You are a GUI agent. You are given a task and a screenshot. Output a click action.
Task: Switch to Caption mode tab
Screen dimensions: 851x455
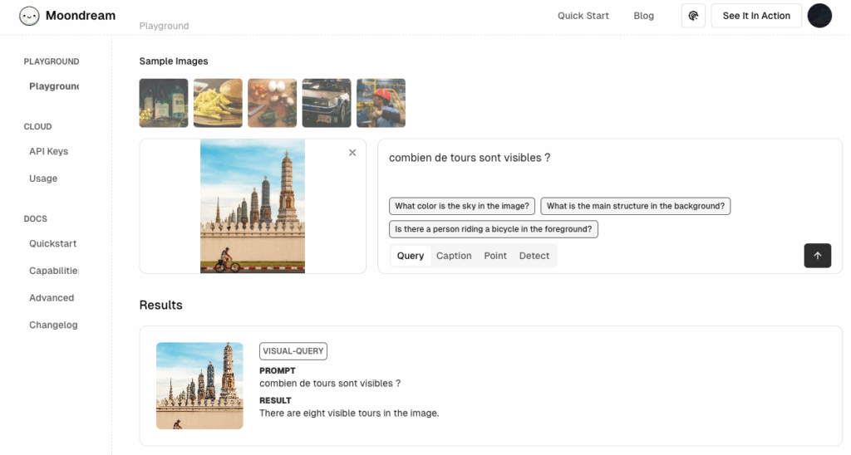pos(454,256)
